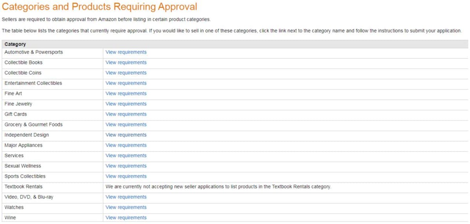Select the Automotive & Powersports category text
Viewport: 470px width, 224px height.
coord(34,52)
